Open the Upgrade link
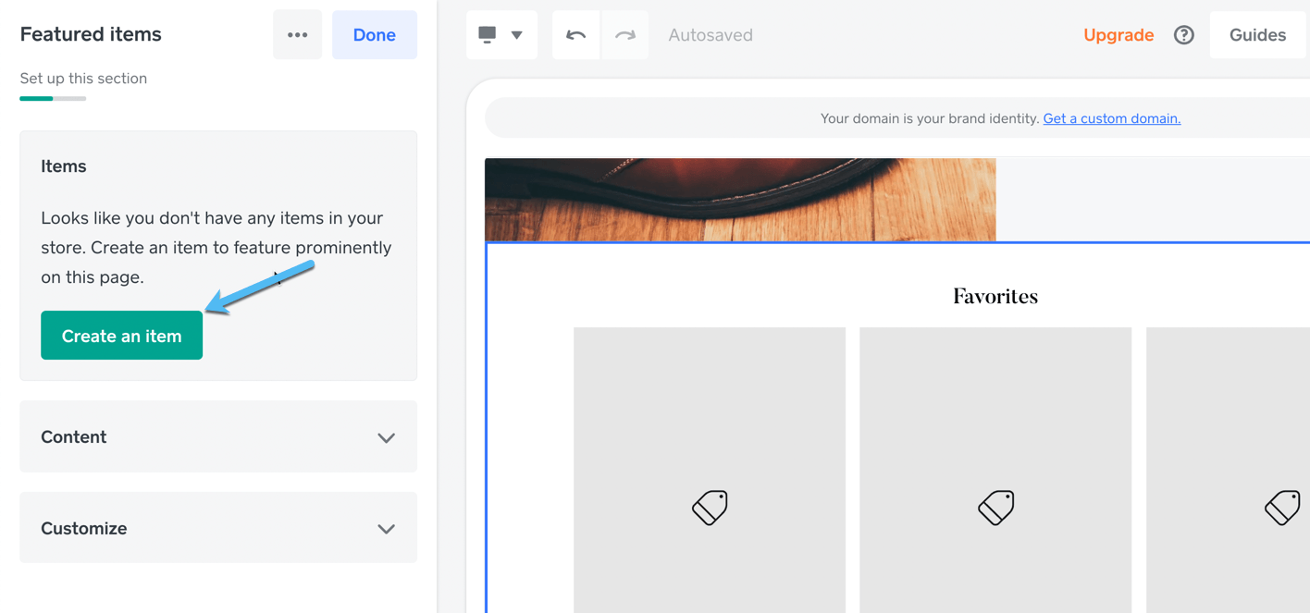This screenshot has width=1310, height=613. [x=1118, y=34]
